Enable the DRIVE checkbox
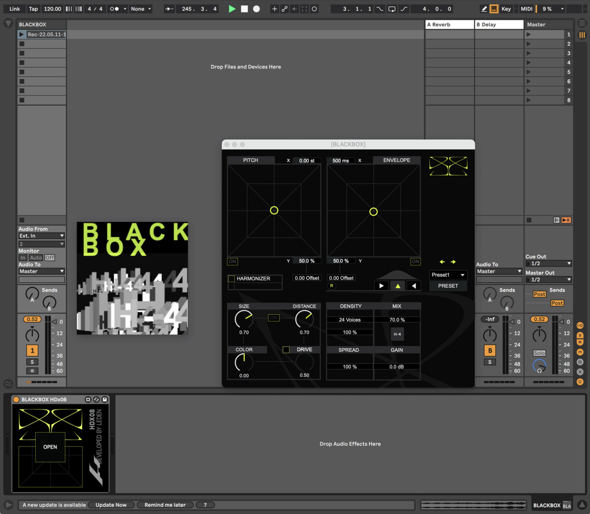 (286, 350)
